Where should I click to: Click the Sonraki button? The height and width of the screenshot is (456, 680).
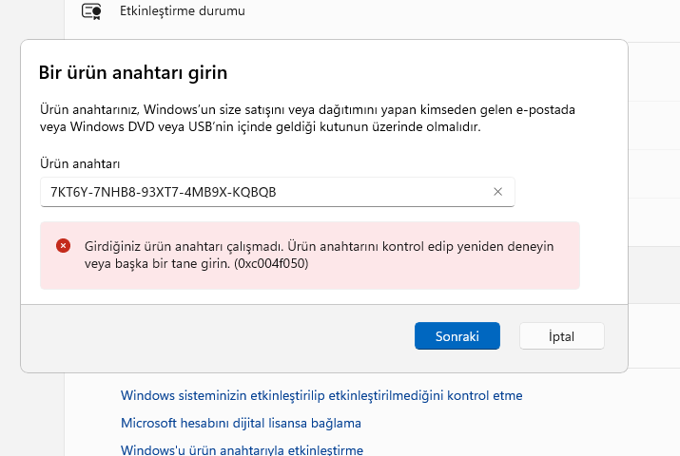(x=457, y=336)
